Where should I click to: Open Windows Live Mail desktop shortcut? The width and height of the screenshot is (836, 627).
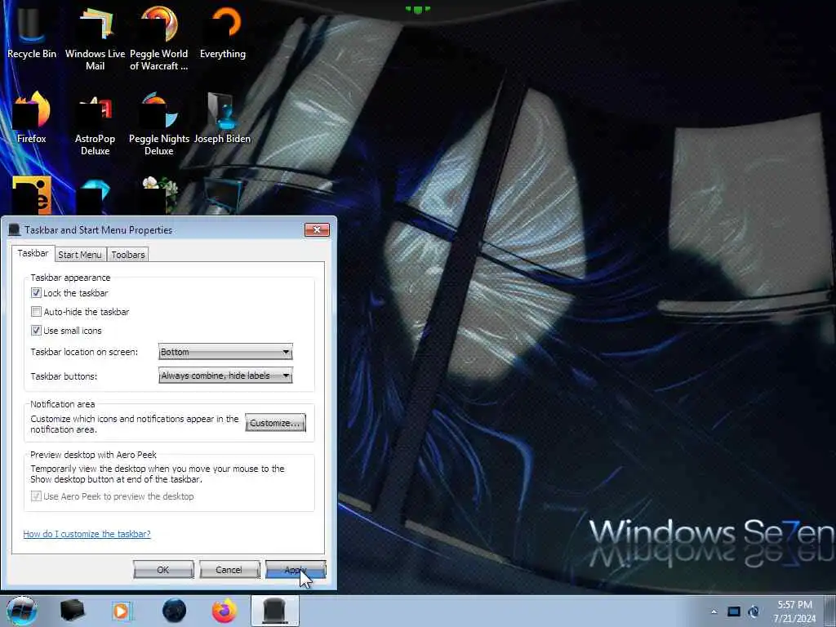(95, 38)
